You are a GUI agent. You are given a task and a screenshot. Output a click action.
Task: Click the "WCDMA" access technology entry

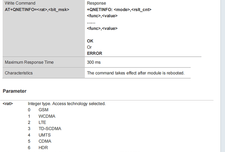pos(45,116)
